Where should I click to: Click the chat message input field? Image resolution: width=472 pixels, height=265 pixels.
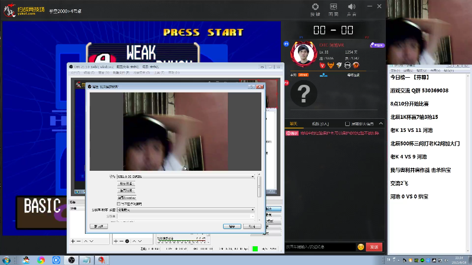(320, 247)
